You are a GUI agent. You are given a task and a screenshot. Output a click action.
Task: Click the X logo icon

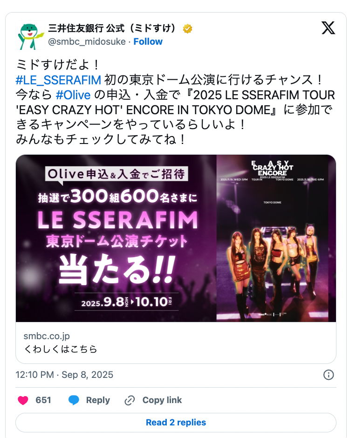(328, 27)
